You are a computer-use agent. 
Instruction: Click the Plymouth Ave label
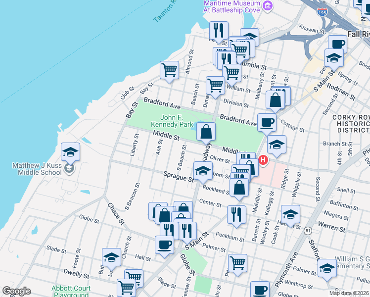pyautogui.click(x=286, y=270)
